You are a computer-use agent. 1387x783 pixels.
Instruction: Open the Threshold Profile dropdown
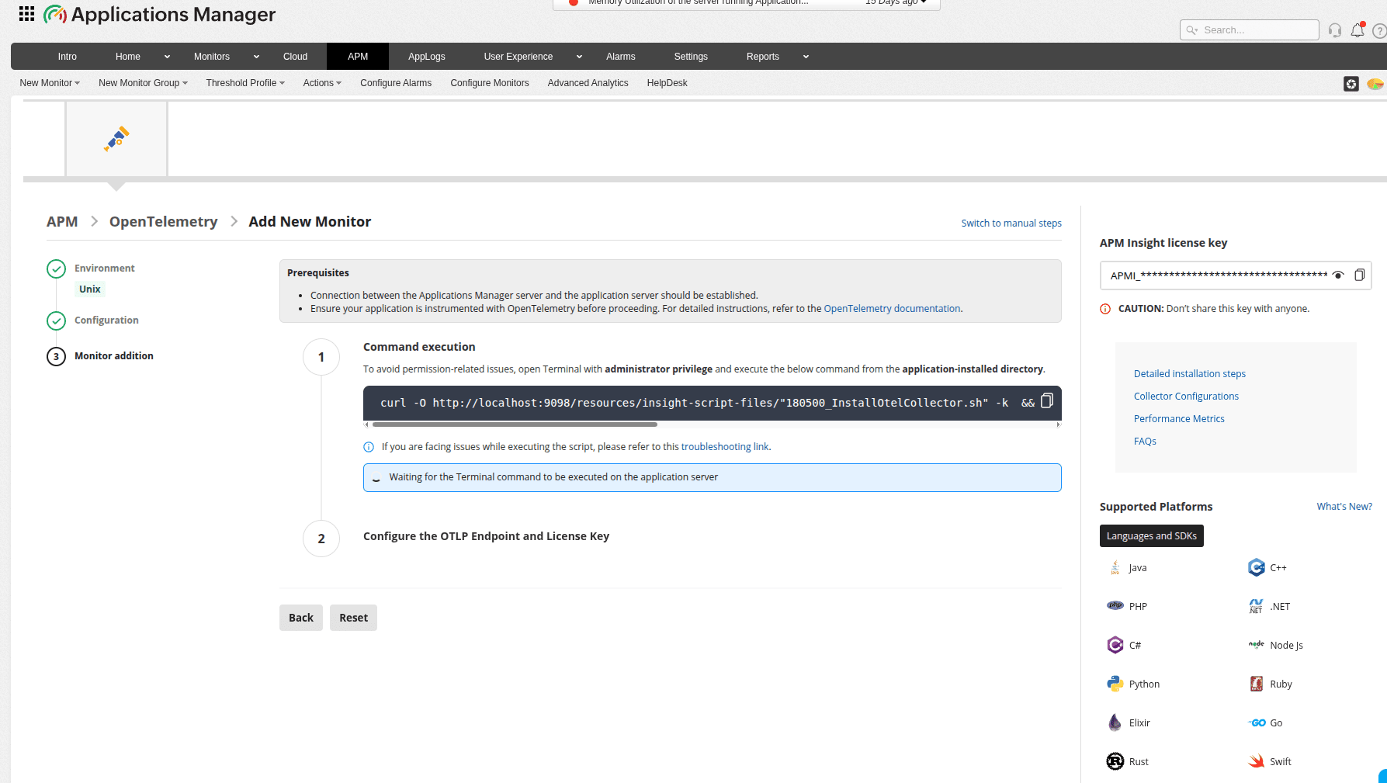point(245,83)
